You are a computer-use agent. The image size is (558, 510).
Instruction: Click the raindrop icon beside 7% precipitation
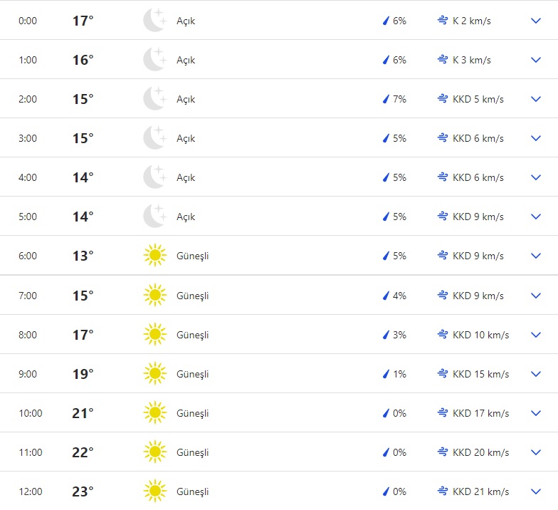point(386,99)
